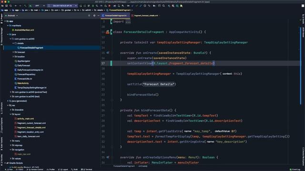Expand the folded import block
This screenshot has height=171, width=305.
pyautogui.click(x=128, y=22)
